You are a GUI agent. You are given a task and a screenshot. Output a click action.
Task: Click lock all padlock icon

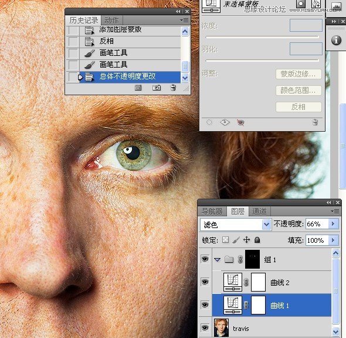(x=257, y=240)
